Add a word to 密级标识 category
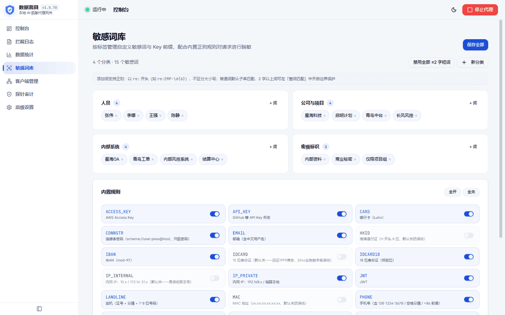 (x=473, y=147)
